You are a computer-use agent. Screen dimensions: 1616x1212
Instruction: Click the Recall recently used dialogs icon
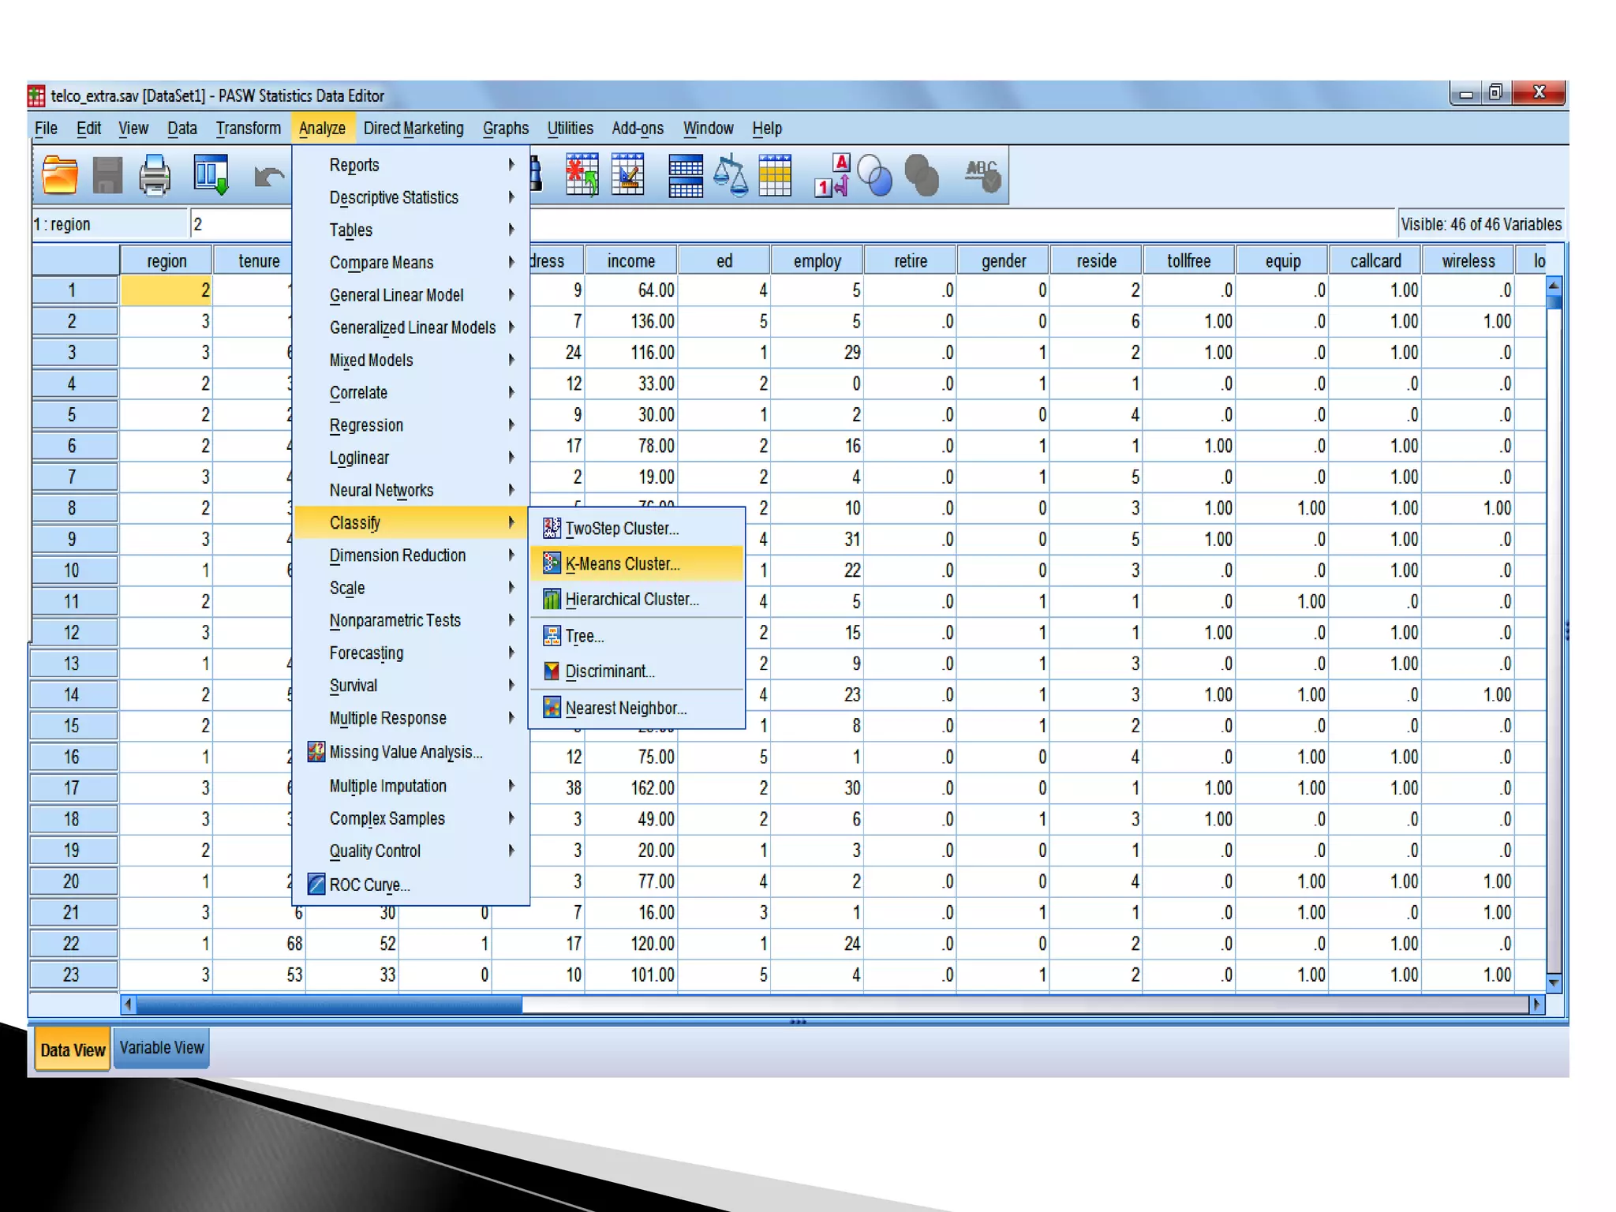(x=211, y=175)
